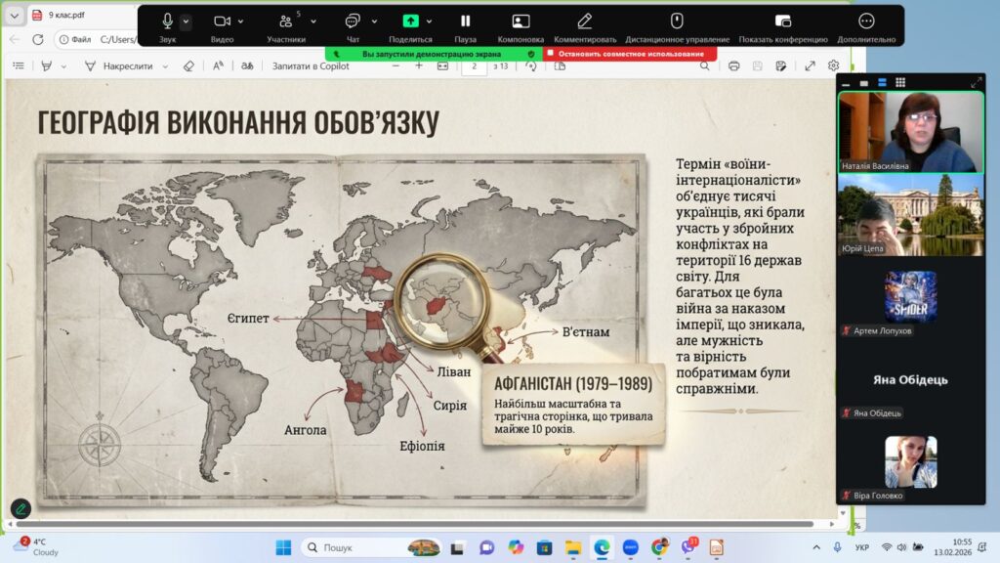Expand the Накреслити draw tool dropdown

(165, 65)
